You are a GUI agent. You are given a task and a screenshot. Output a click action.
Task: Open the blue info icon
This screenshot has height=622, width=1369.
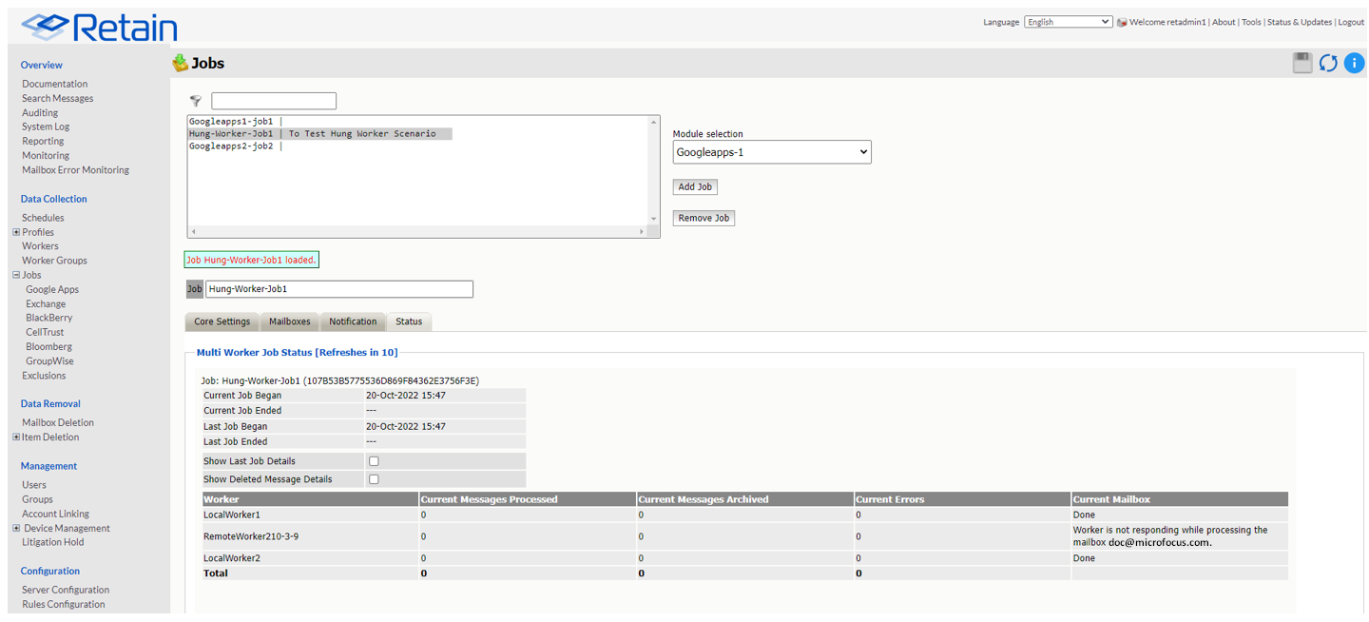click(x=1354, y=63)
